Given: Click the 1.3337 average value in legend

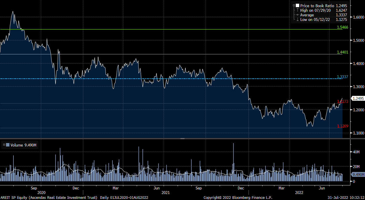Looking at the screenshot, I should (x=341, y=15).
